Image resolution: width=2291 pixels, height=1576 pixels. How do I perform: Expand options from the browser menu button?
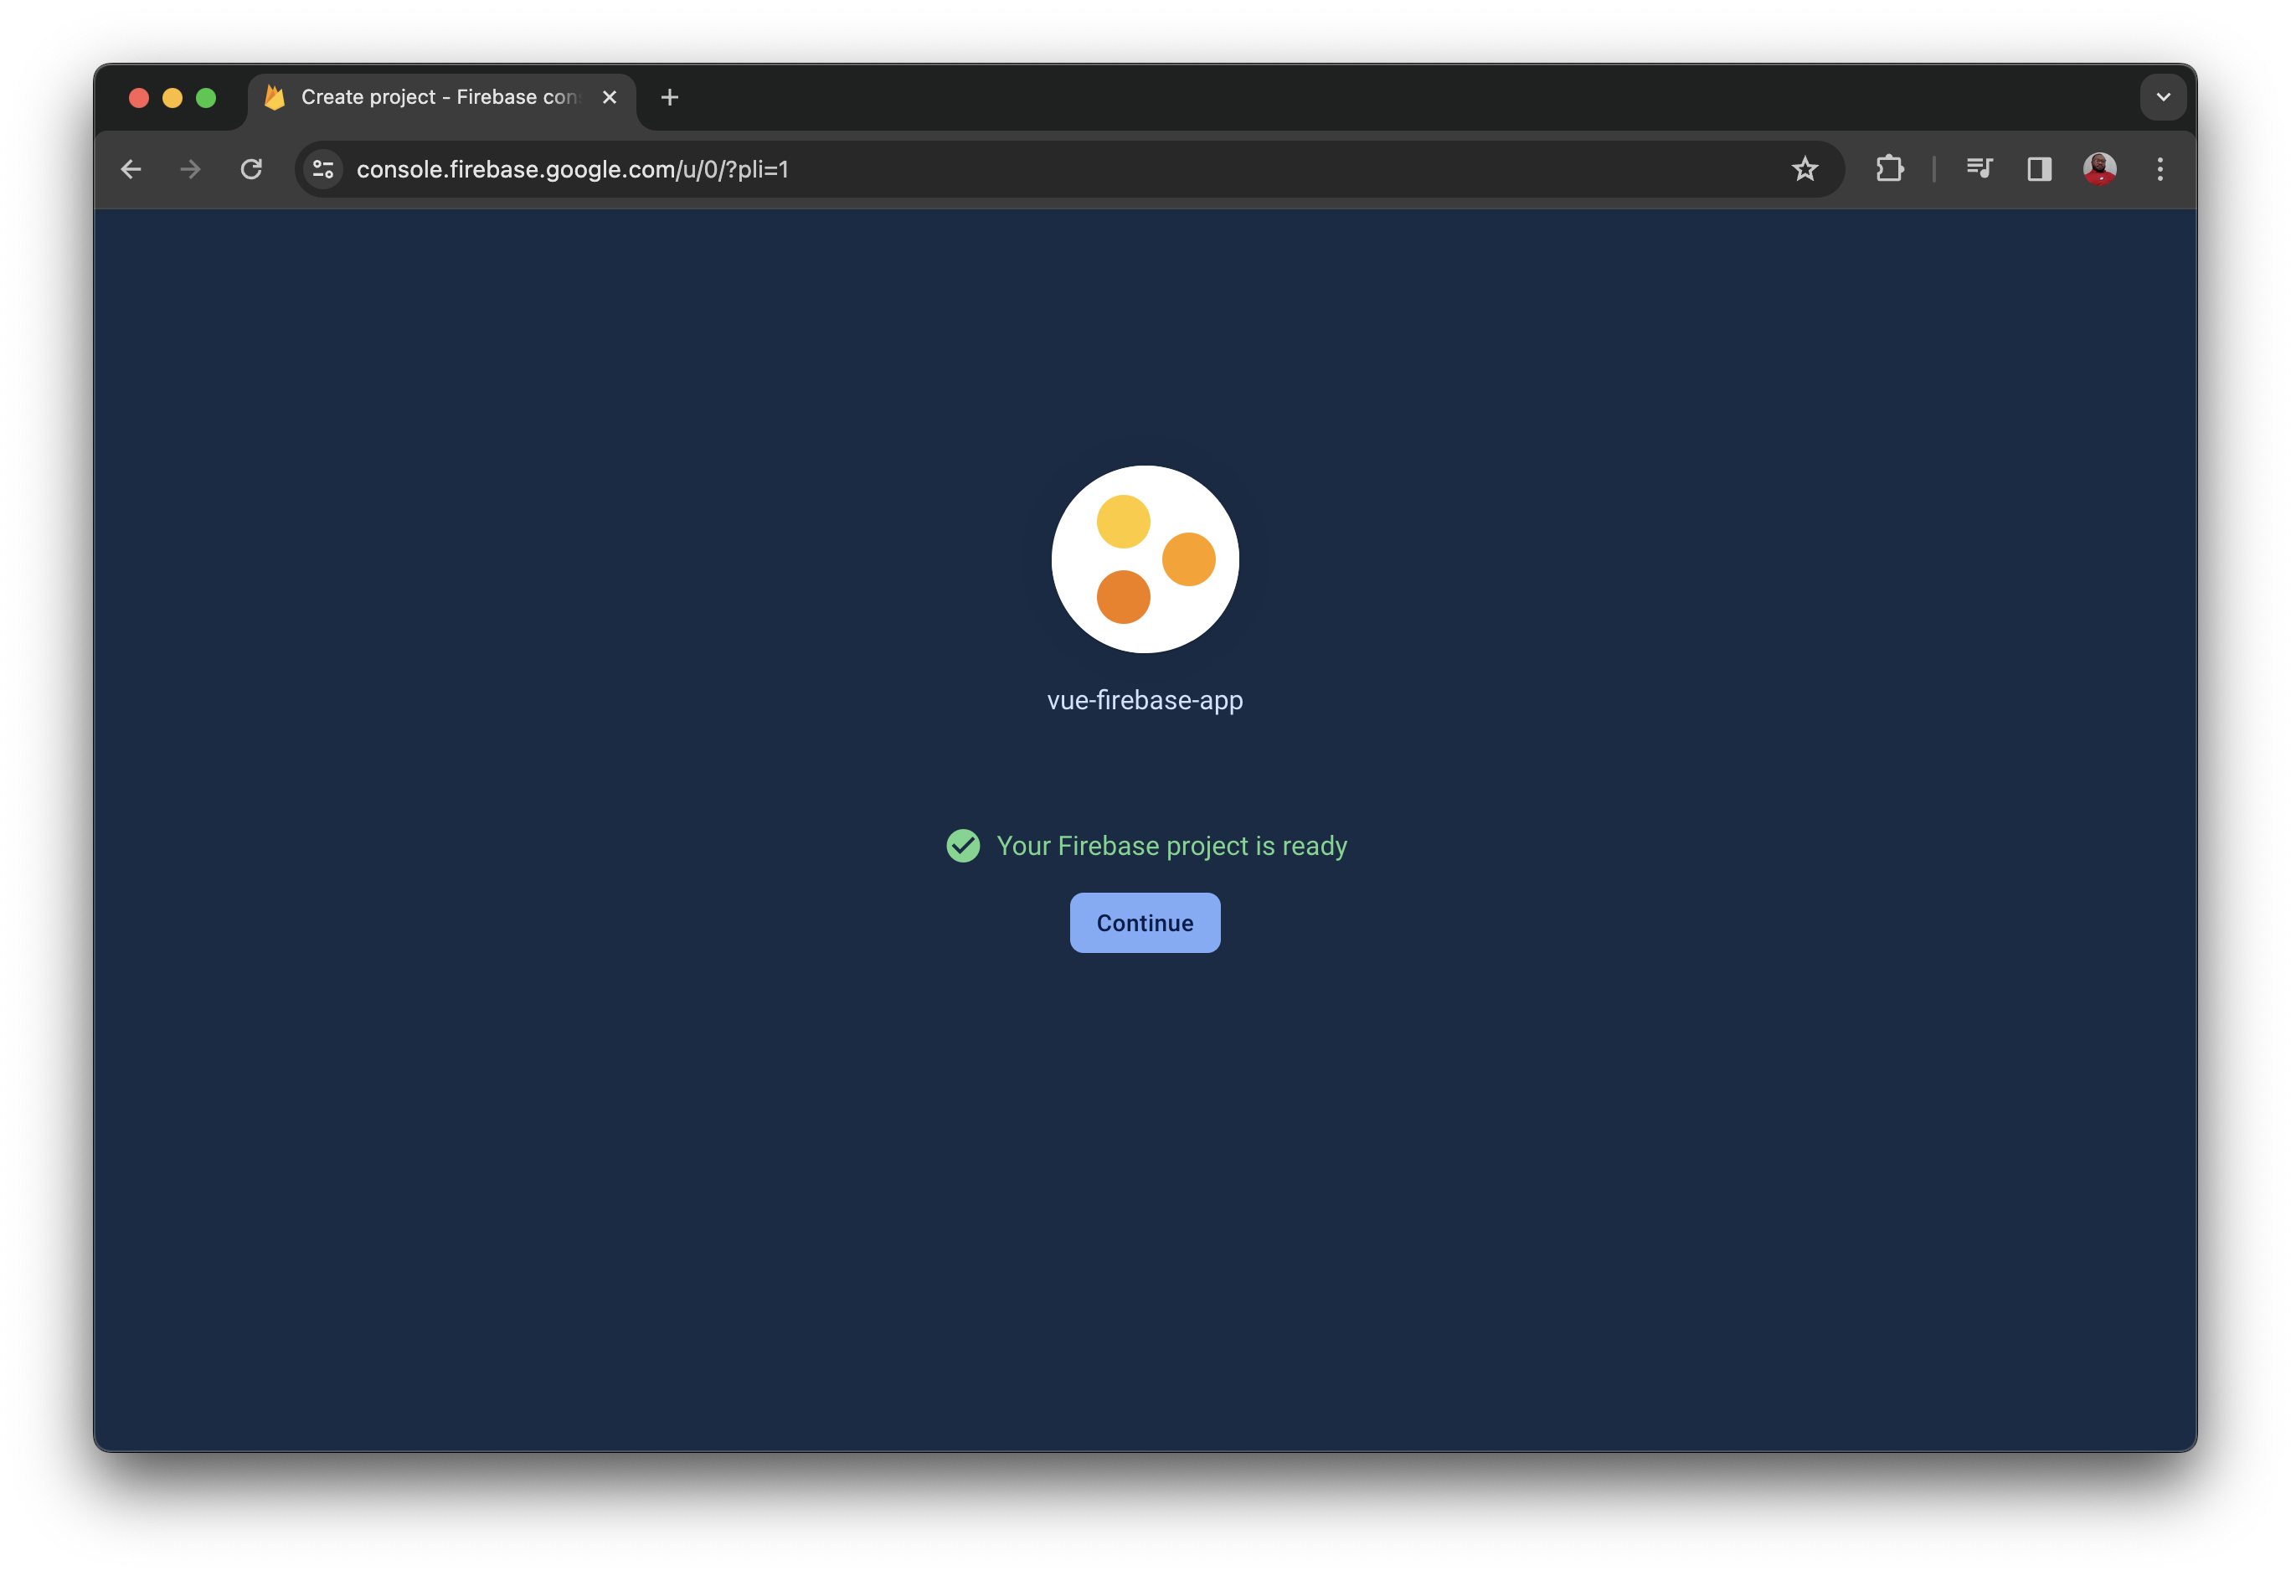[2160, 169]
